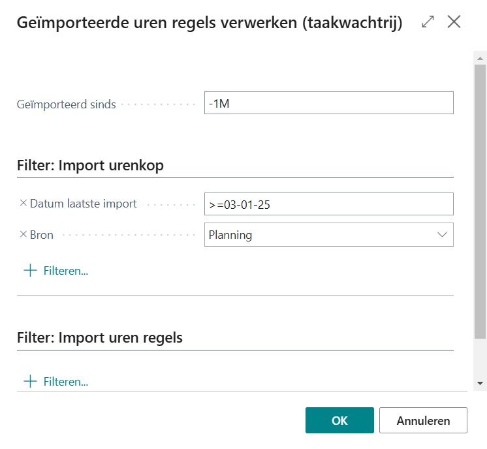Click the scrollbar down arrow
The image size is (487, 449).
pos(480,383)
